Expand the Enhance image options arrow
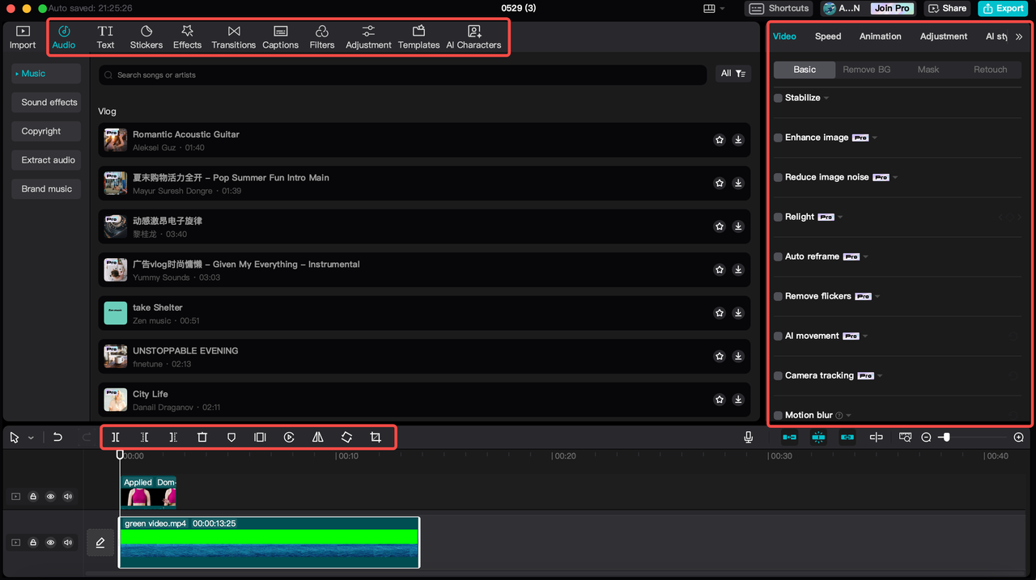Image resolution: width=1036 pixels, height=580 pixels. coord(875,138)
